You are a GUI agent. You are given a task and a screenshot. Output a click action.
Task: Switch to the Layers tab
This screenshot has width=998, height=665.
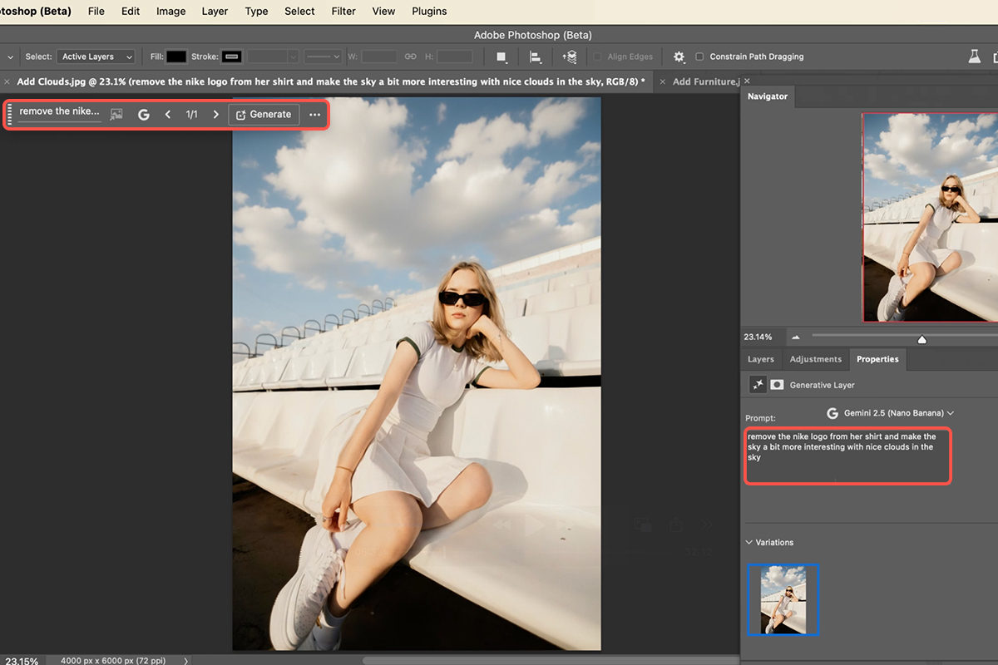coord(761,359)
